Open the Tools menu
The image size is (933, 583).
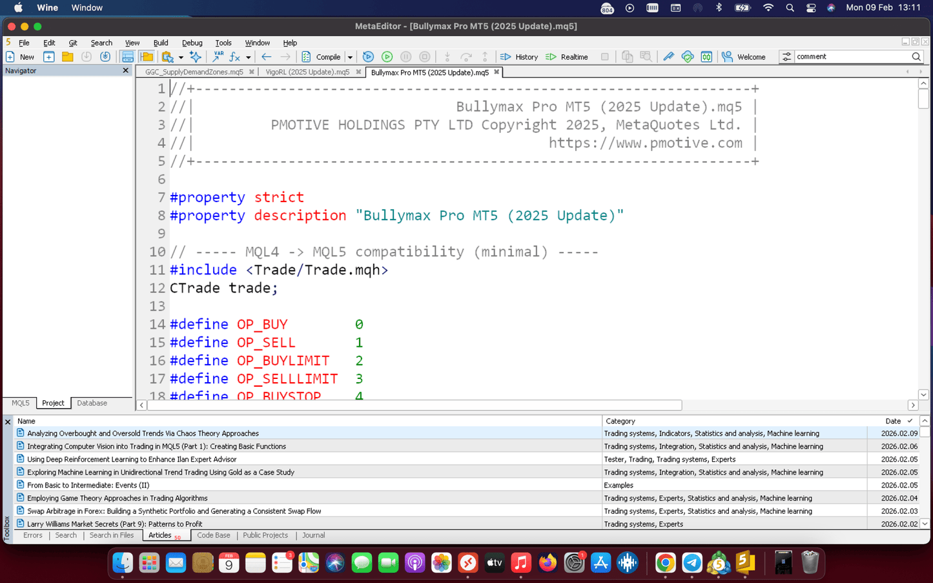[x=223, y=43]
